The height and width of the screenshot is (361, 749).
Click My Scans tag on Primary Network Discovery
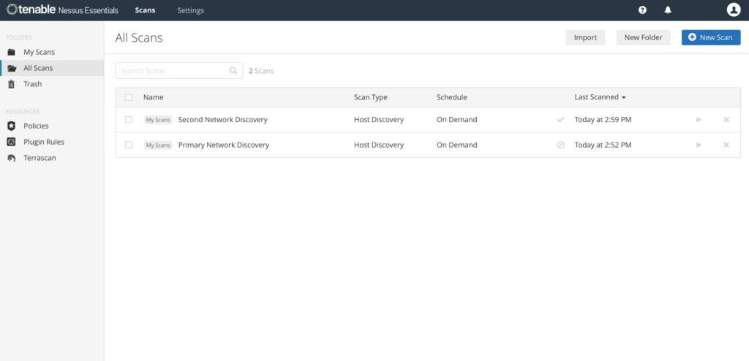pyautogui.click(x=158, y=145)
